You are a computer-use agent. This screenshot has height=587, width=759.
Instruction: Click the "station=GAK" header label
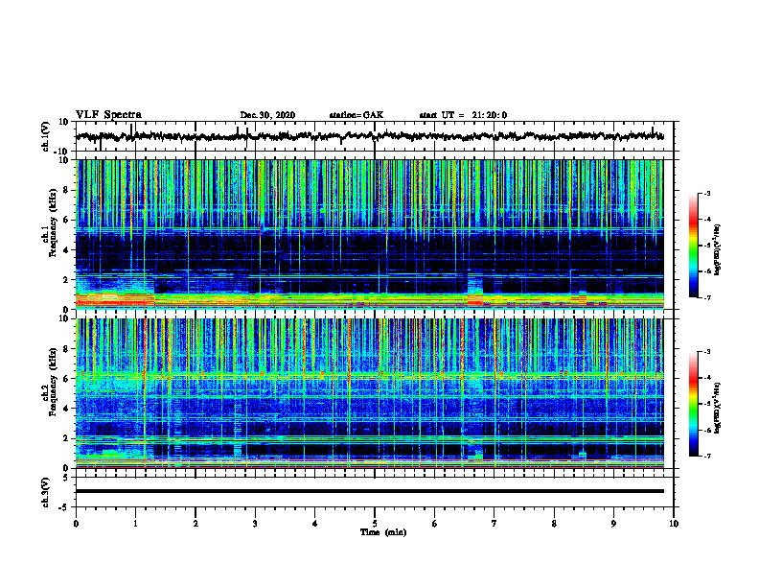(x=356, y=115)
